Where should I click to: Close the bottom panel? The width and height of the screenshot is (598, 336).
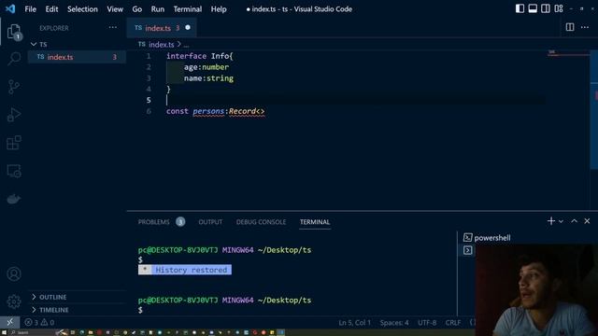coord(587,221)
